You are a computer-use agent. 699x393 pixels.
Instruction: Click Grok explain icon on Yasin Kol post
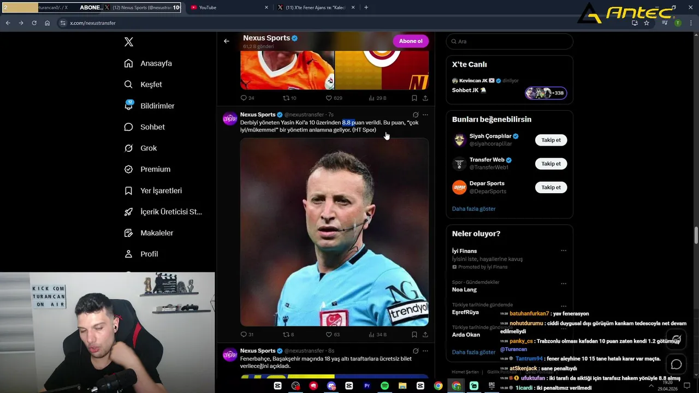coord(416,115)
